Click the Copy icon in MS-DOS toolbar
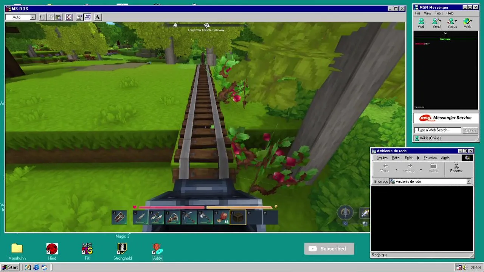The image size is (484, 272). coord(51,17)
